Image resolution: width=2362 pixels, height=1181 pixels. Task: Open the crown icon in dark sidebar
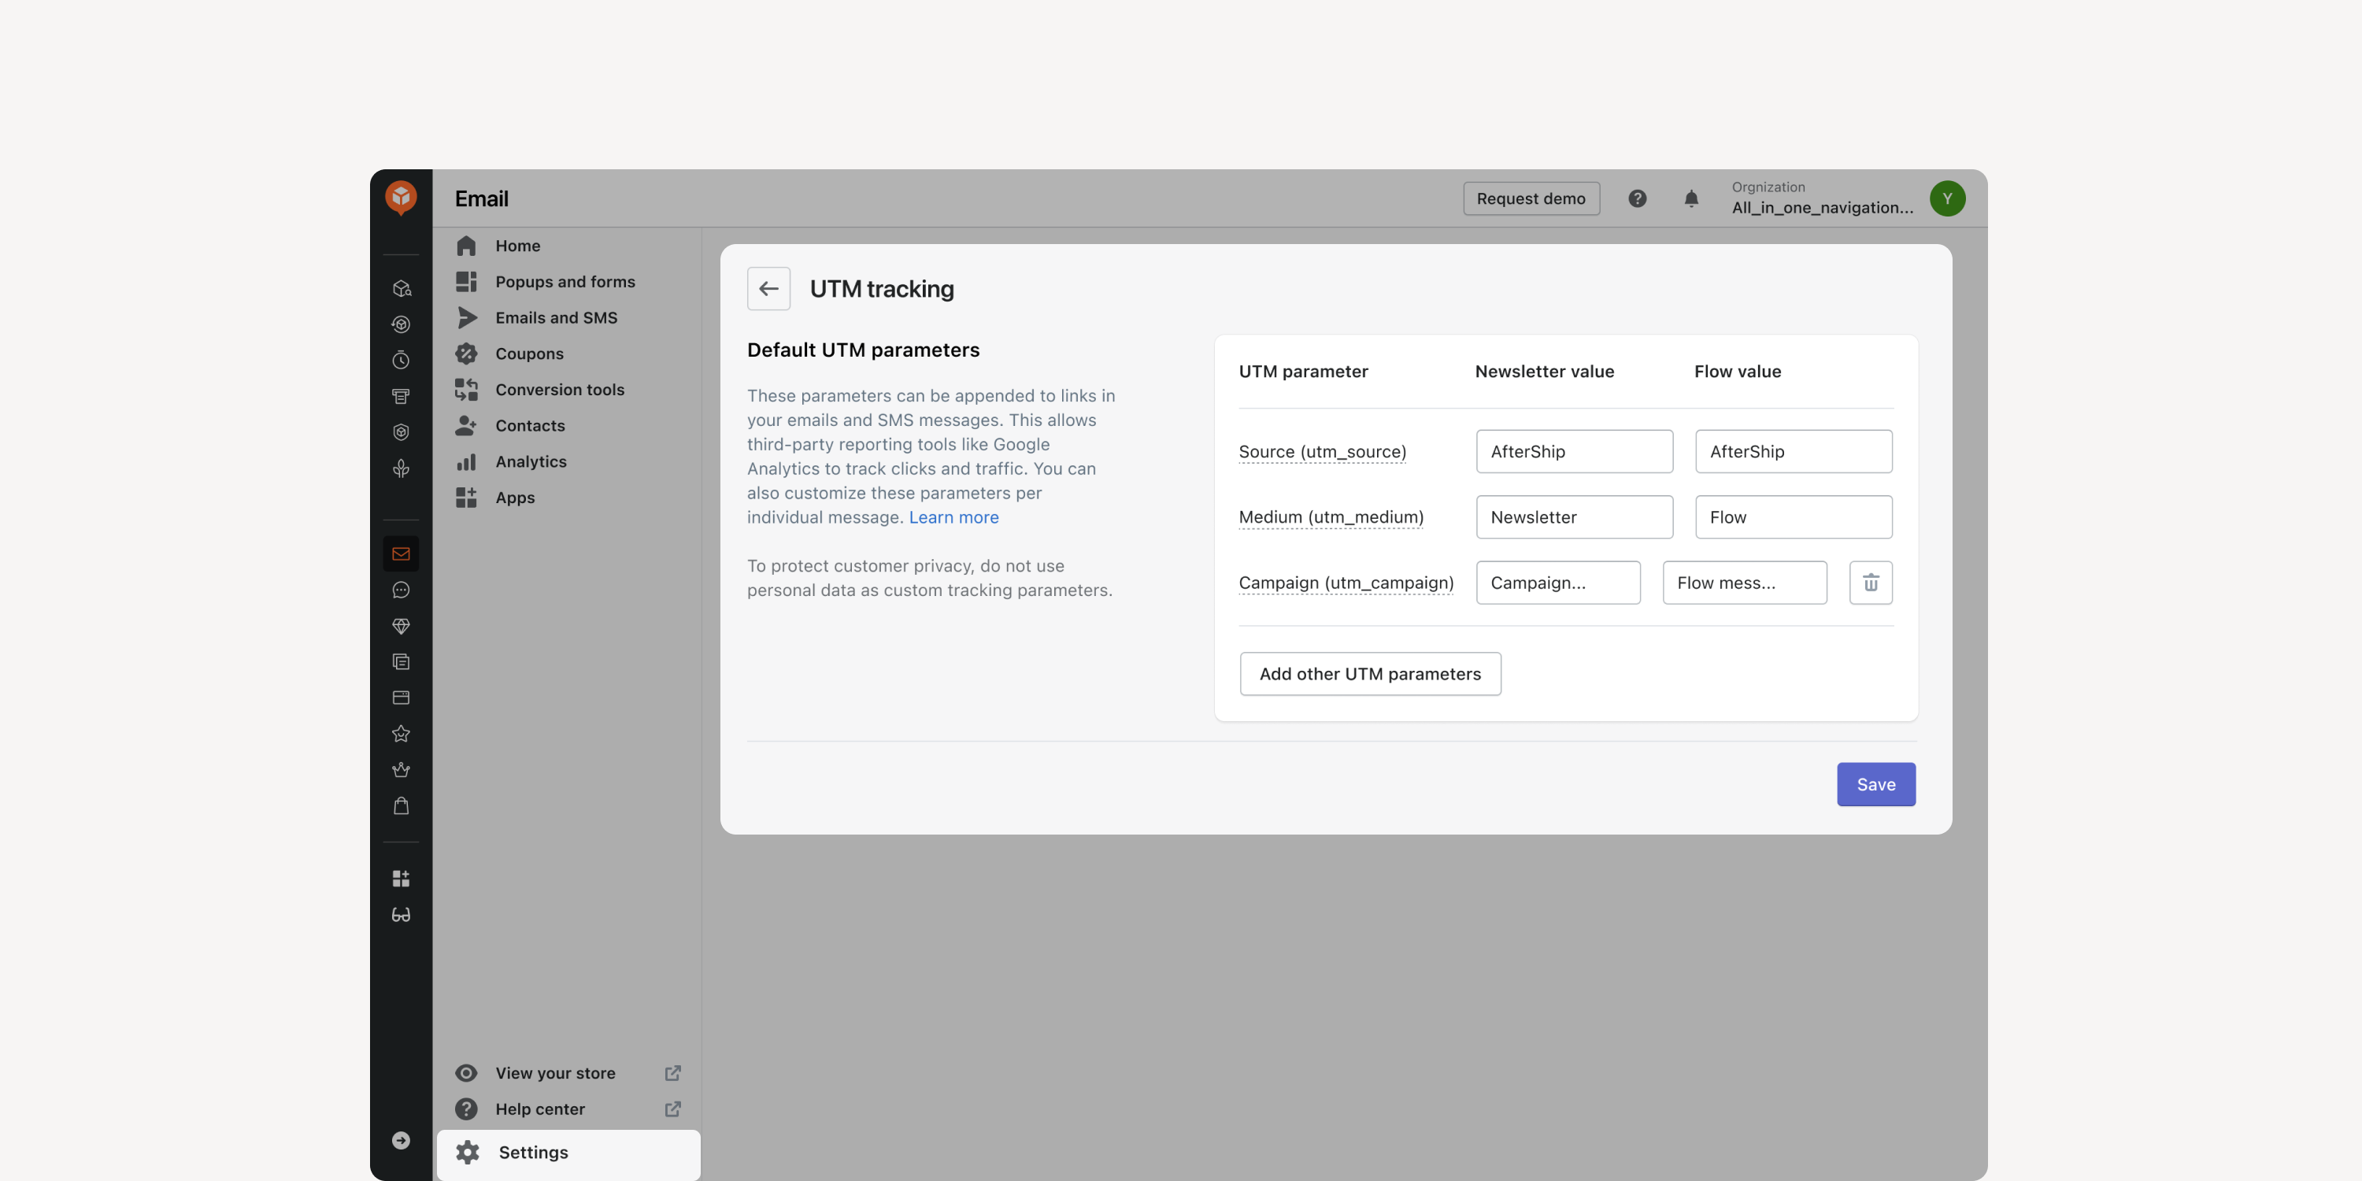point(401,769)
